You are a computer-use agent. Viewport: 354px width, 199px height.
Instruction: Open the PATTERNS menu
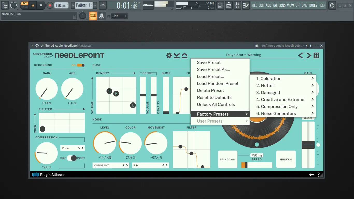(x=279, y=5)
